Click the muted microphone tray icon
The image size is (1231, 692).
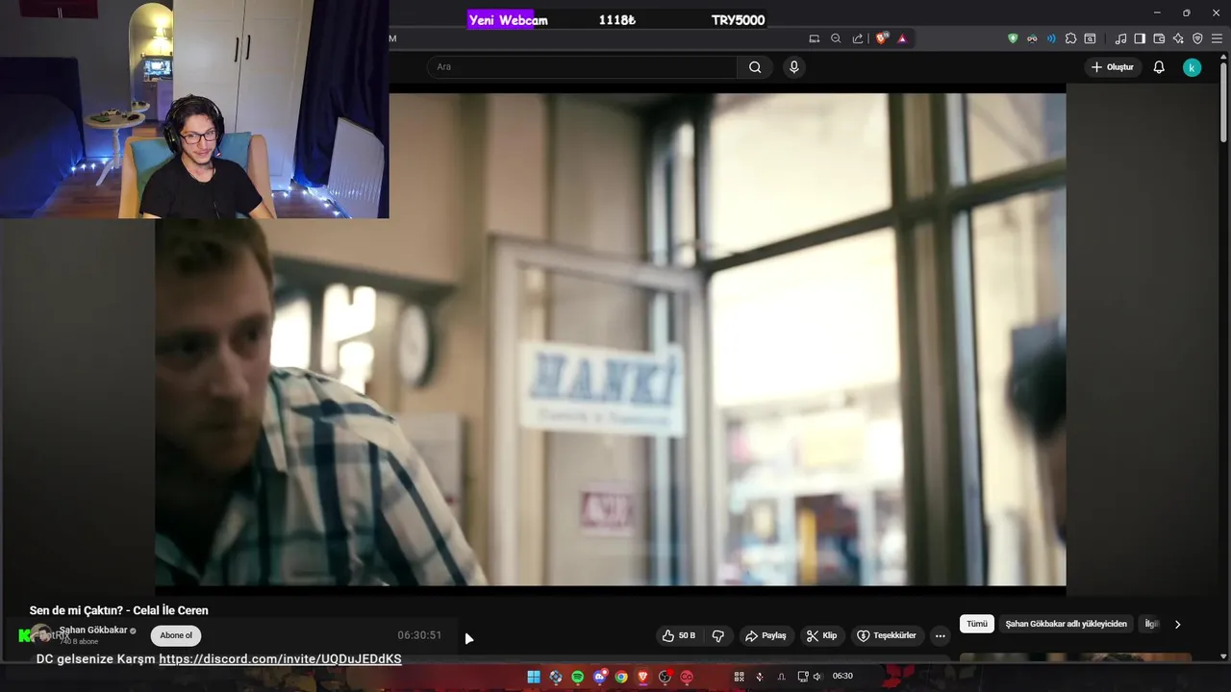(x=760, y=677)
